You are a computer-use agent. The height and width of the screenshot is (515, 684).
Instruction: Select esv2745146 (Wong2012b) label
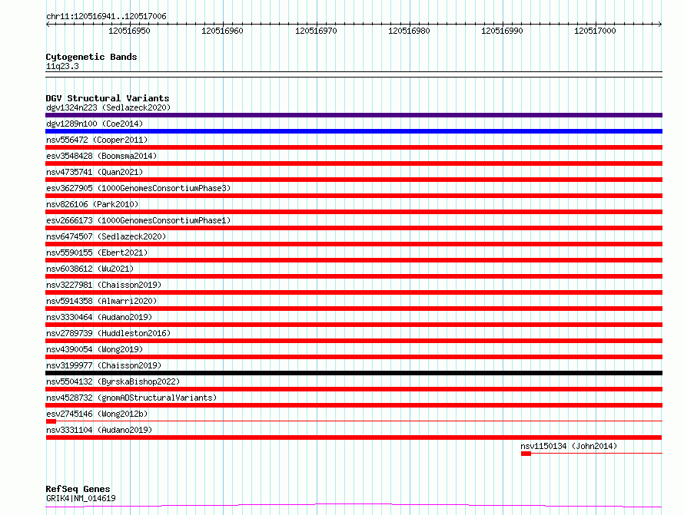coord(97,414)
